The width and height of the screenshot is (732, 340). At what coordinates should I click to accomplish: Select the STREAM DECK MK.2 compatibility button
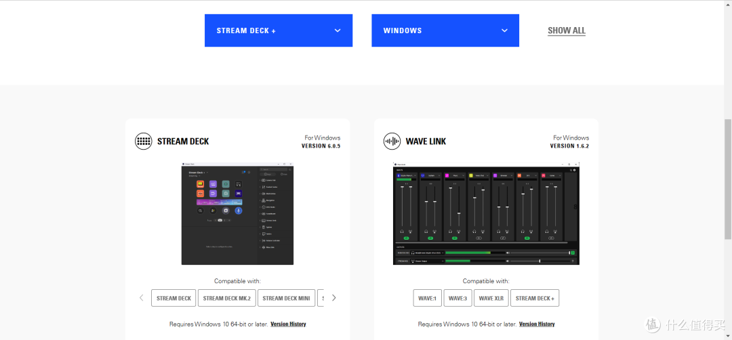pos(227,298)
